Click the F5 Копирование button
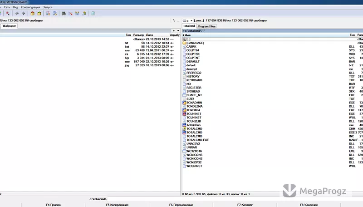Image resolution: width=363 pixels, height=207 pixels. (117, 205)
